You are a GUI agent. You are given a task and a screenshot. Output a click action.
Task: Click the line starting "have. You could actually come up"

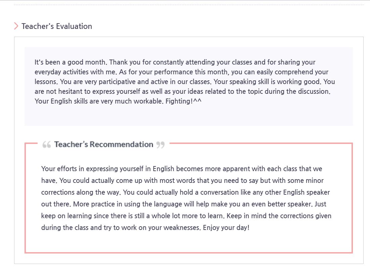point(182,181)
